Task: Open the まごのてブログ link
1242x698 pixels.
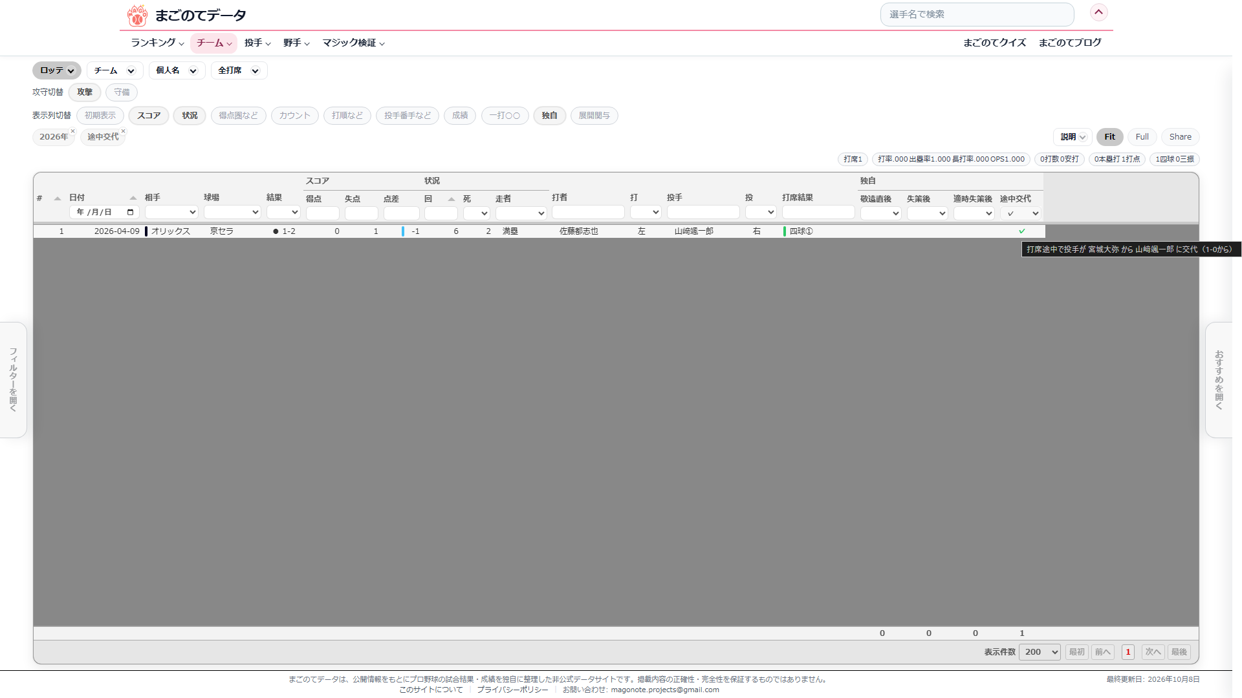Action: tap(1070, 43)
